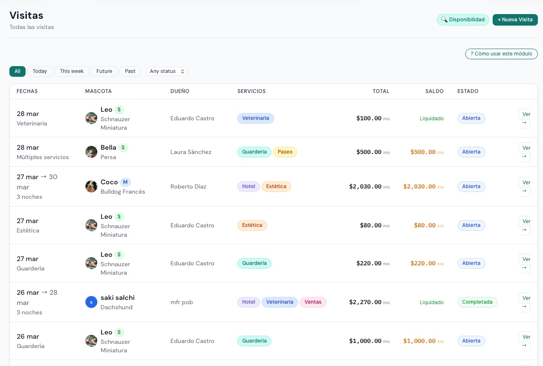Viewport: 543px width, 366px height.
Task: Switch to the This week tab
Action: pos(72,71)
